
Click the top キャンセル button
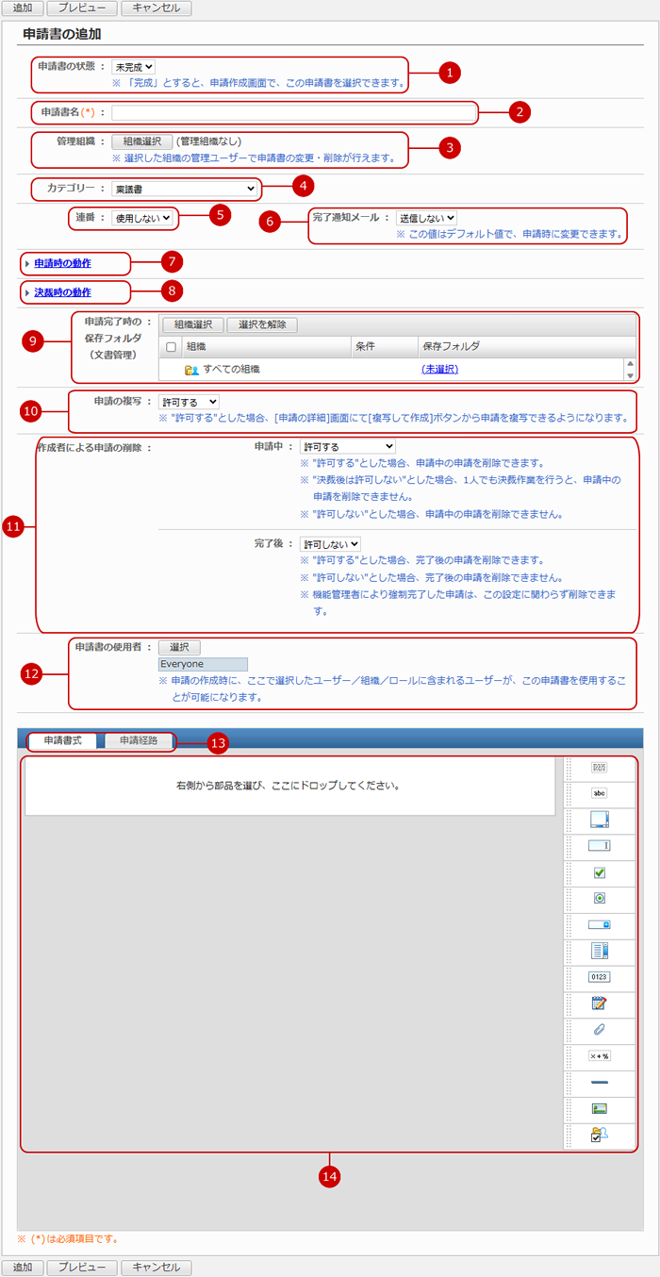pos(157,8)
